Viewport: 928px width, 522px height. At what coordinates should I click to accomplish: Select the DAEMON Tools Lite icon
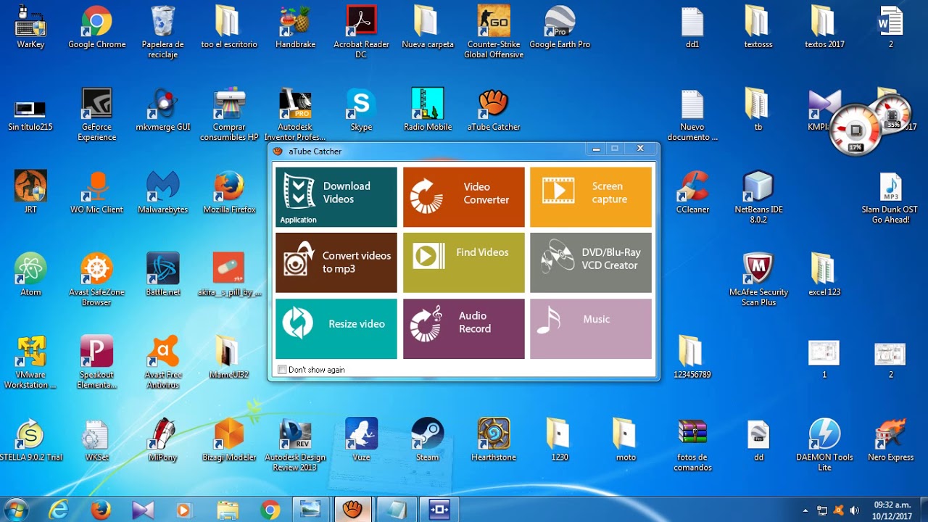(824, 446)
